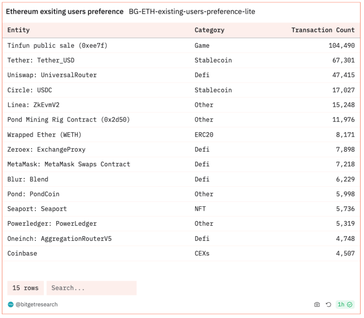
Task: Sort by the Category column header
Action: point(209,30)
